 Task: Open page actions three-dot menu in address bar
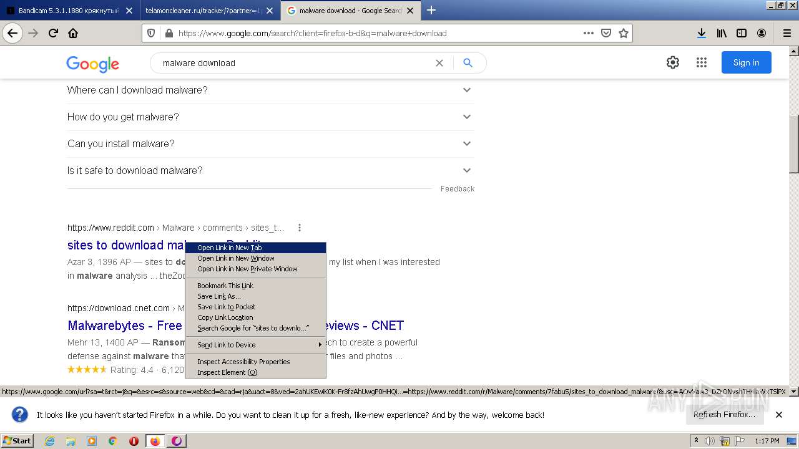[588, 33]
